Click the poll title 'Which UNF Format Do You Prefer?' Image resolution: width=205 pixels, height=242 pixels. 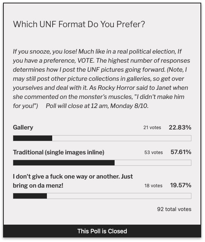[79, 25]
